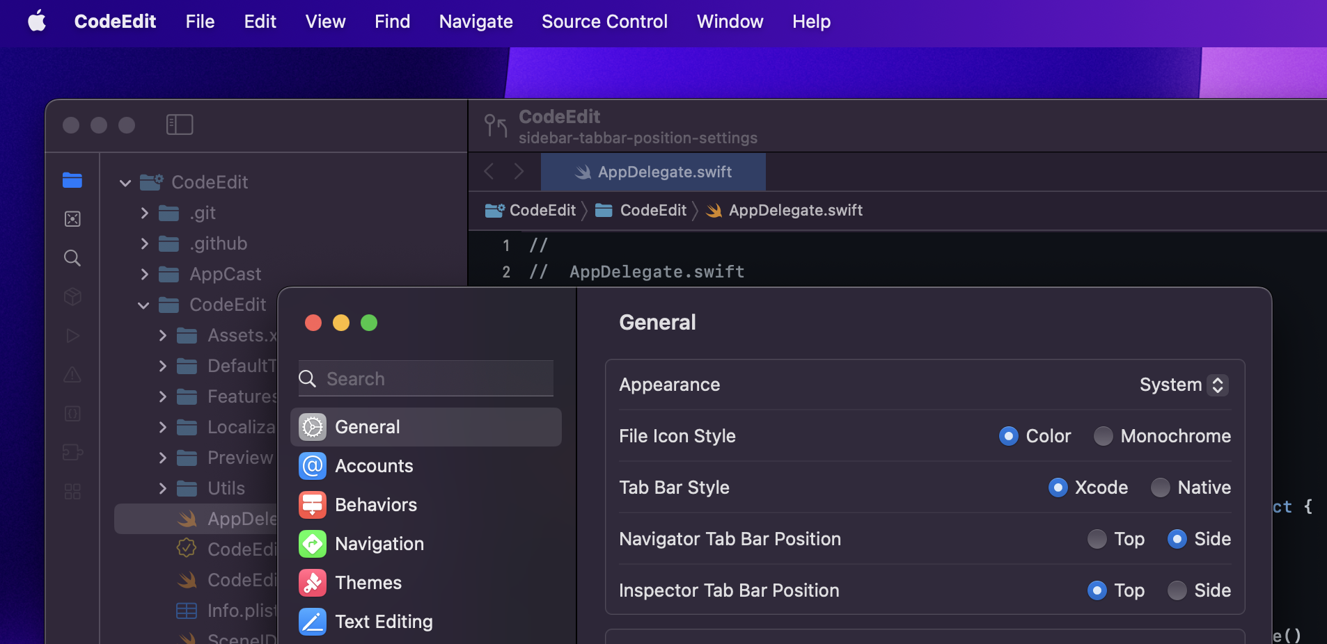Click AppDelegate.swift in breadcrumb path

click(x=784, y=210)
